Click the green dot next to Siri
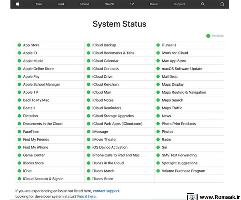Screen dimensions: 241x200 pos(158,147)
